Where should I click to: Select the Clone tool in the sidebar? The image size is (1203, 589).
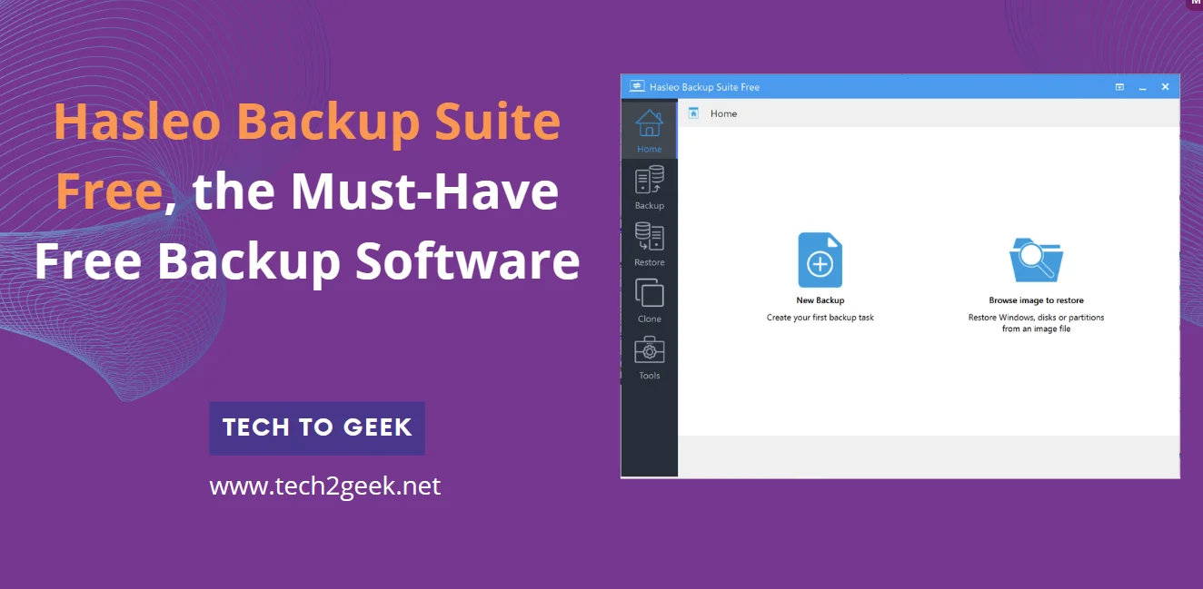pos(649,295)
